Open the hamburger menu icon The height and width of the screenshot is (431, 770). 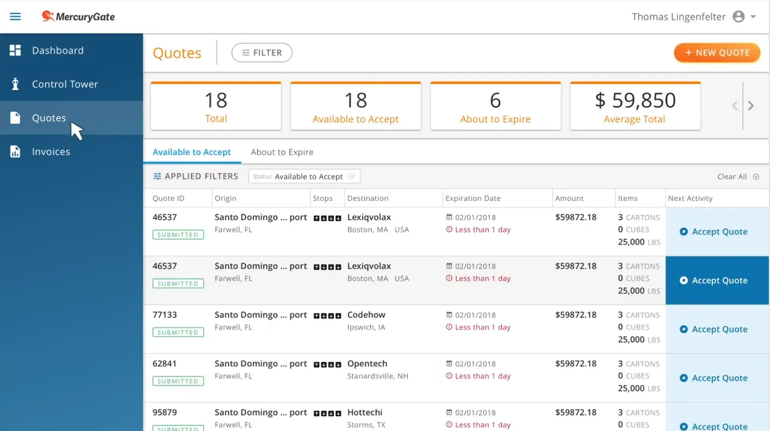[x=15, y=17]
